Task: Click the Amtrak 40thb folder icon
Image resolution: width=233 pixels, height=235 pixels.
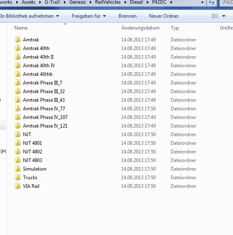Action: tap(18, 74)
